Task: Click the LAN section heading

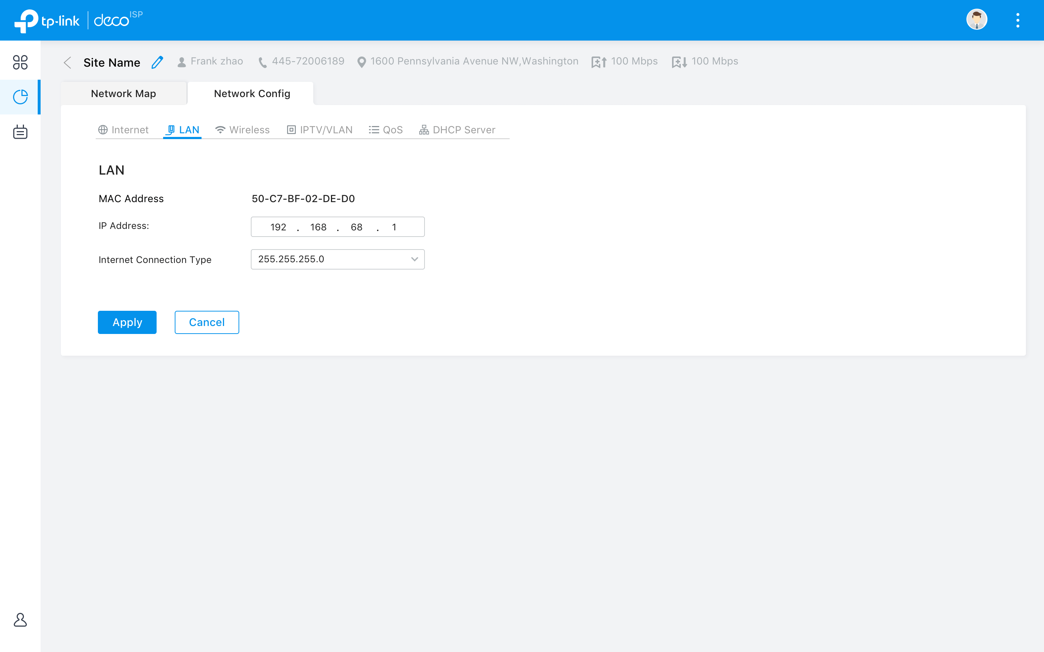Action: click(x=112, y=170)
